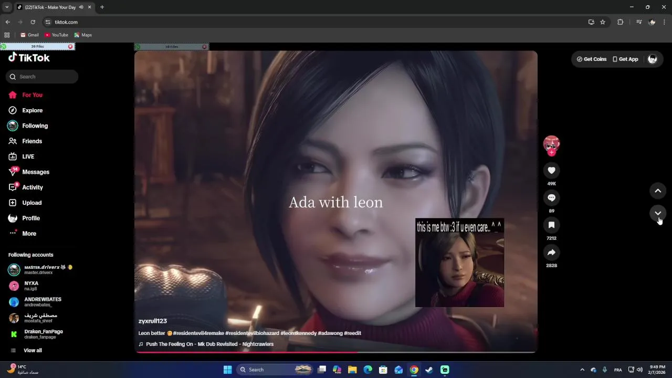Open Maps bookmark
The width and height of the screenshot is (672, 378).
pos(83,35)
